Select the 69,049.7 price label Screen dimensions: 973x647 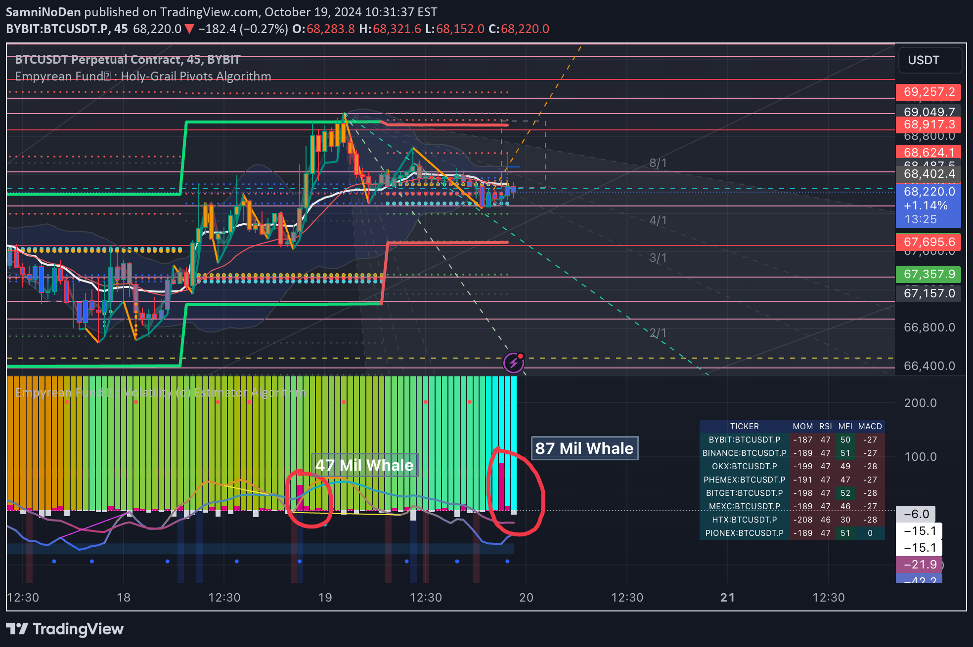point(929,112)
